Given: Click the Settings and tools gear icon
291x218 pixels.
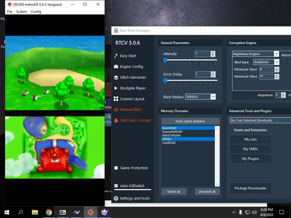Looking at the screenshot, I should 116,198.
